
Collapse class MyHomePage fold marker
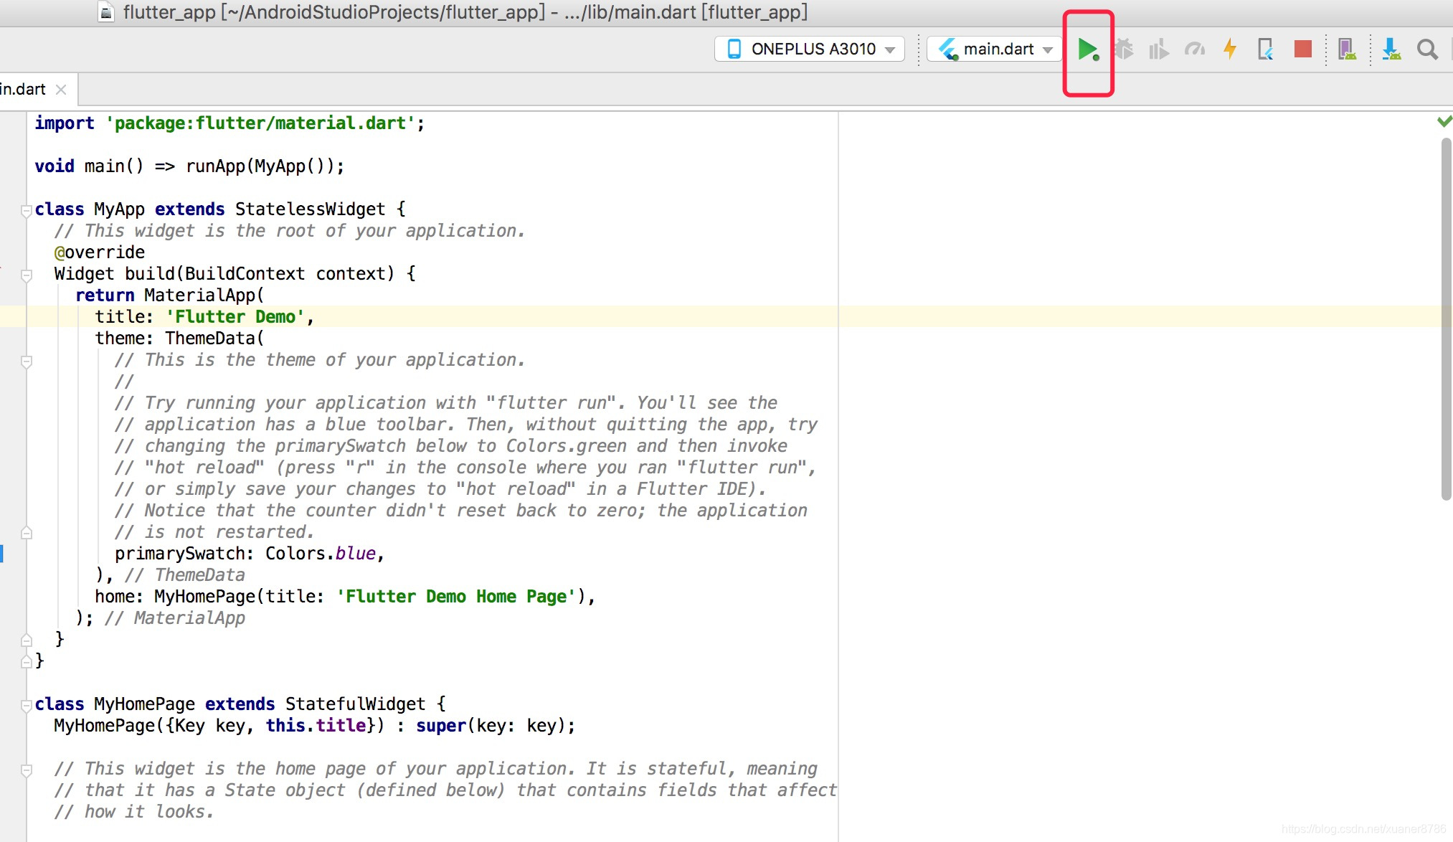[27, 705]
